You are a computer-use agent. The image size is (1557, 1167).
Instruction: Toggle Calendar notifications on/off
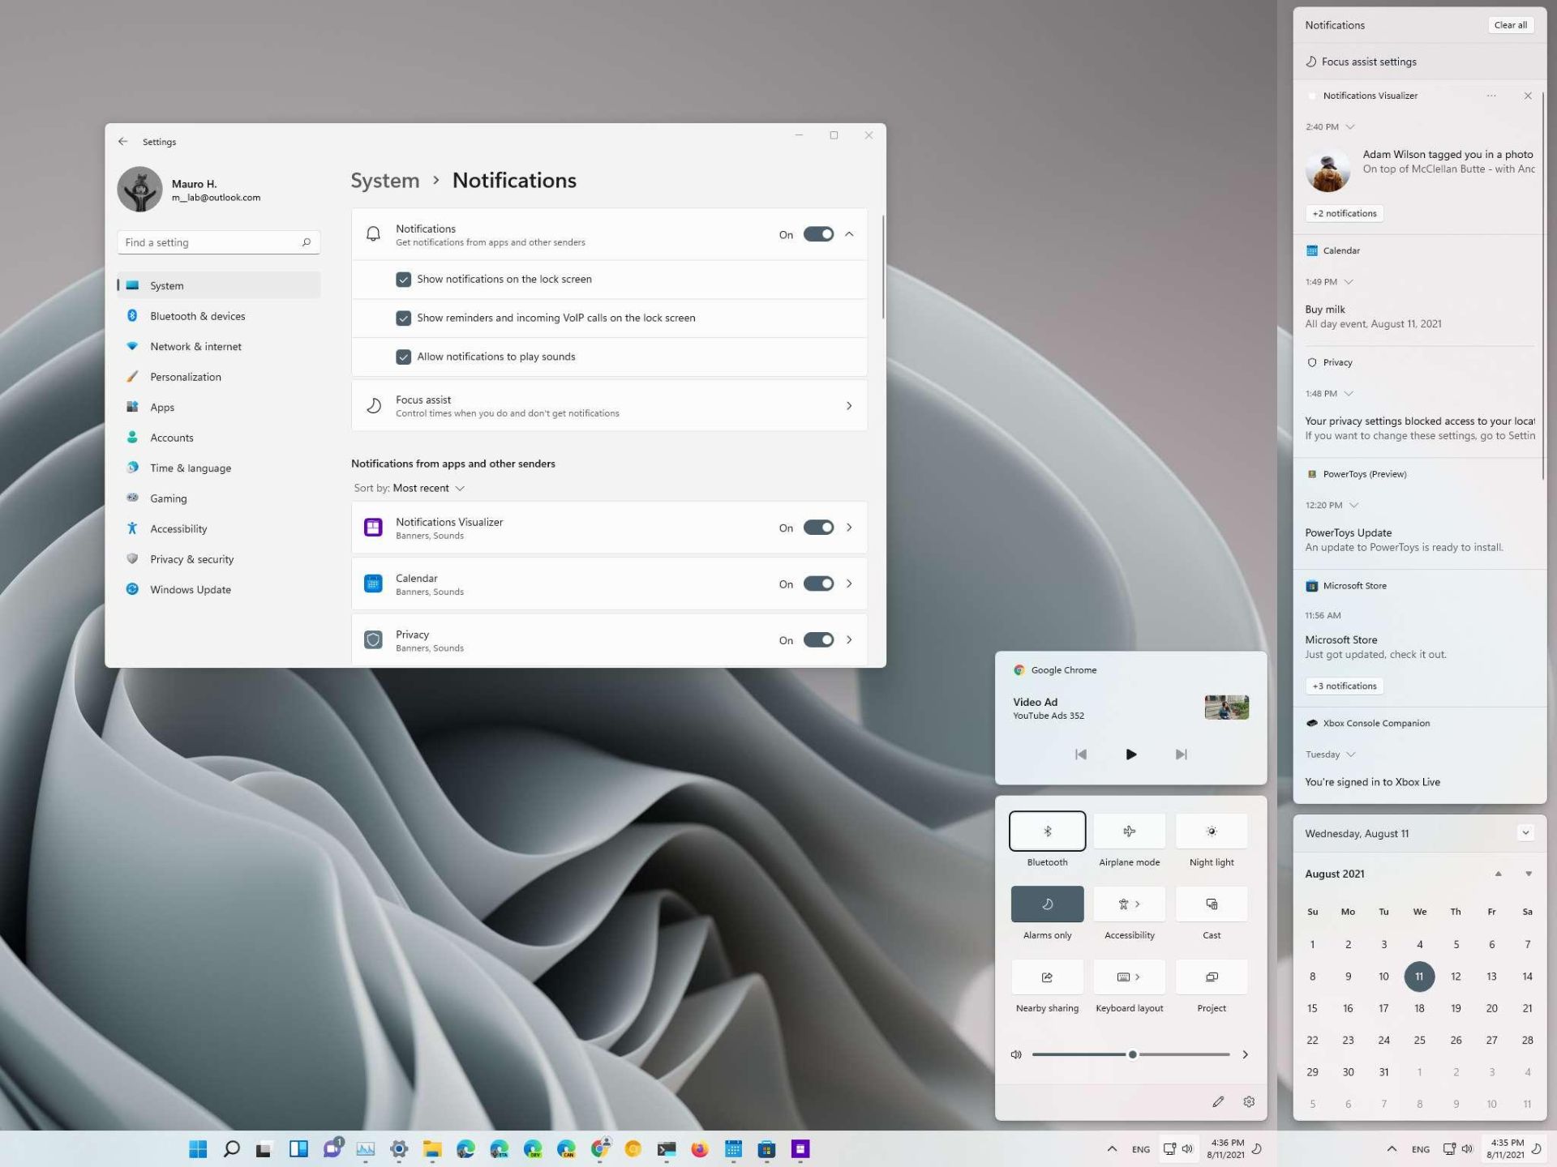pyautogui.click(x=817, y=583)
